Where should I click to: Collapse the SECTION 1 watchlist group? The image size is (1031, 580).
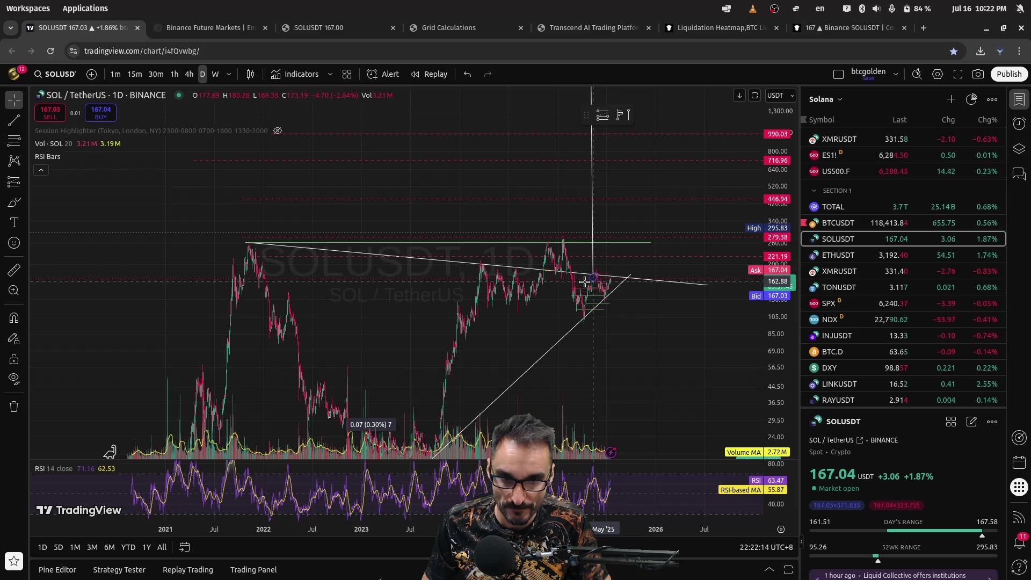point(814,191)
